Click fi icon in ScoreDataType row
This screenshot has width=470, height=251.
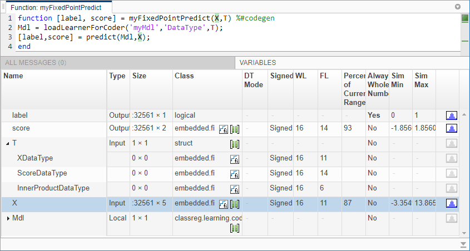[x=234, y=173]
